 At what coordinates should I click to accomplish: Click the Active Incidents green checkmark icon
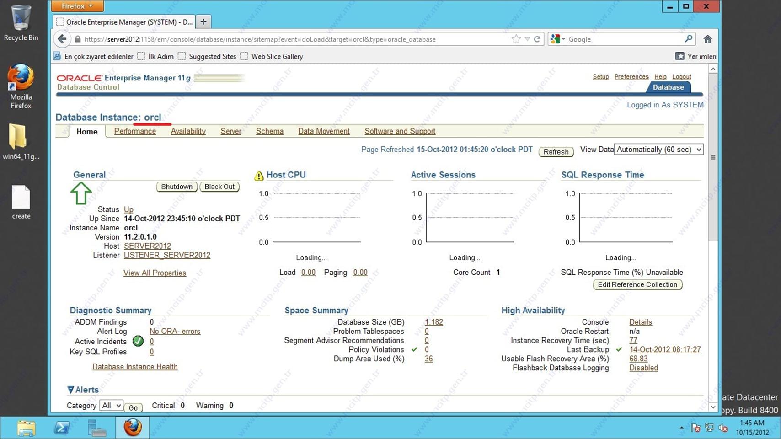click(138, 341)
